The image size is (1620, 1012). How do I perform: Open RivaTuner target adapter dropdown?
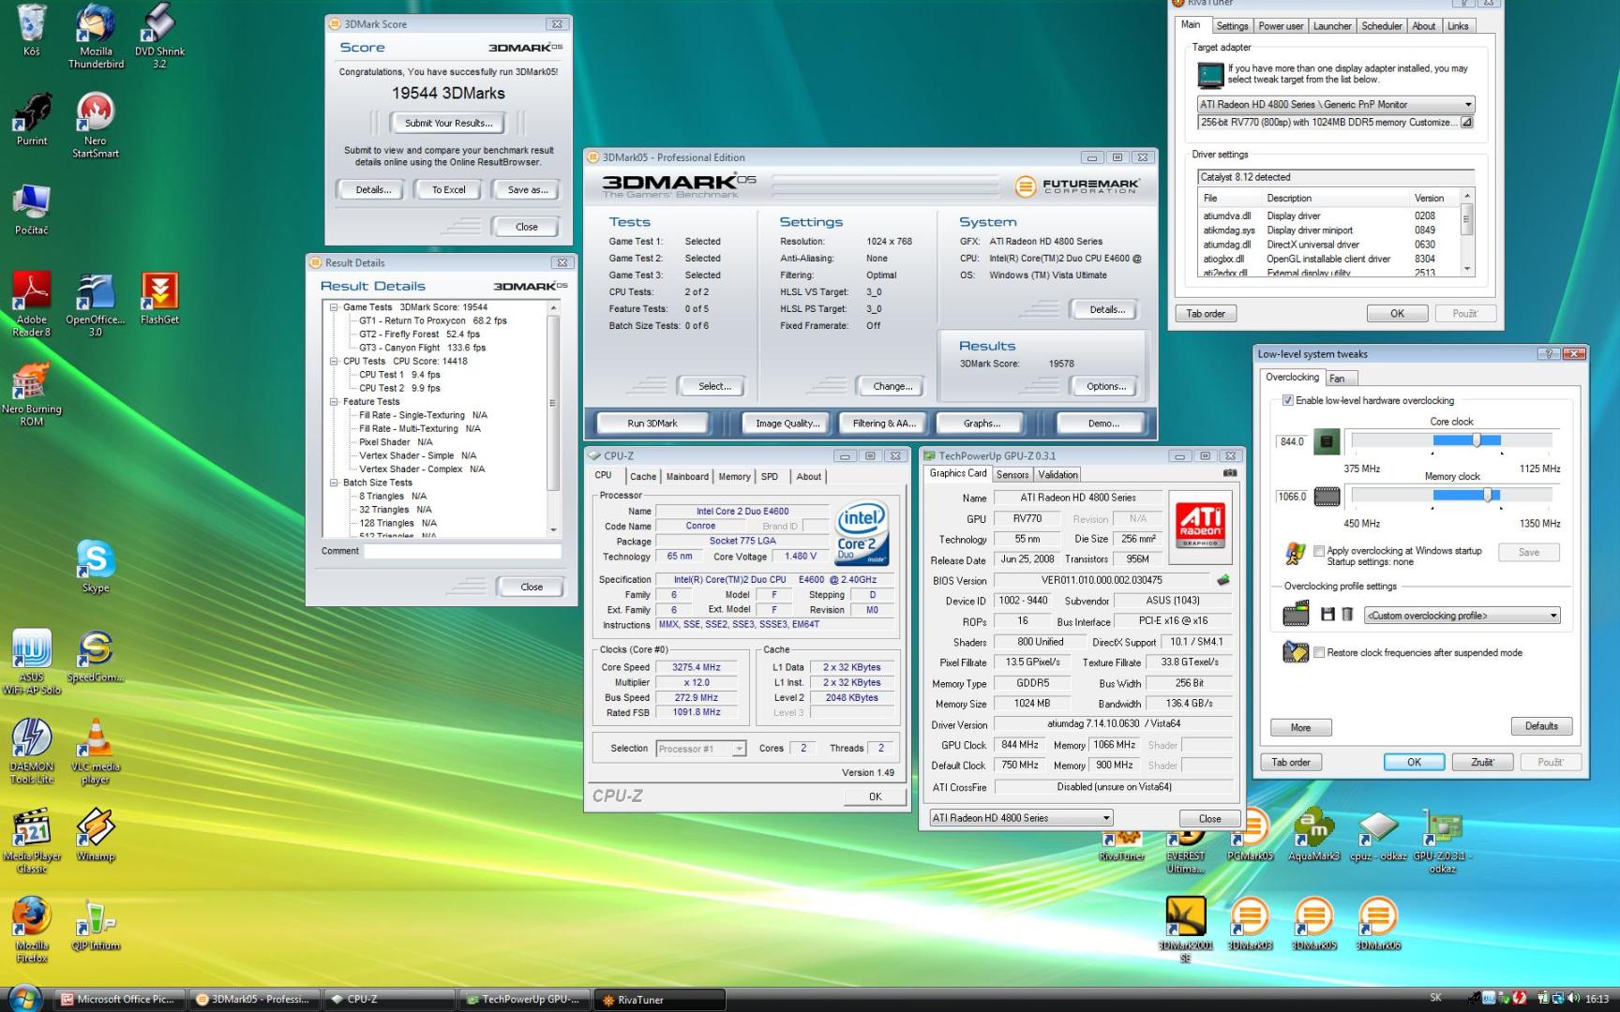[1335, 104]
